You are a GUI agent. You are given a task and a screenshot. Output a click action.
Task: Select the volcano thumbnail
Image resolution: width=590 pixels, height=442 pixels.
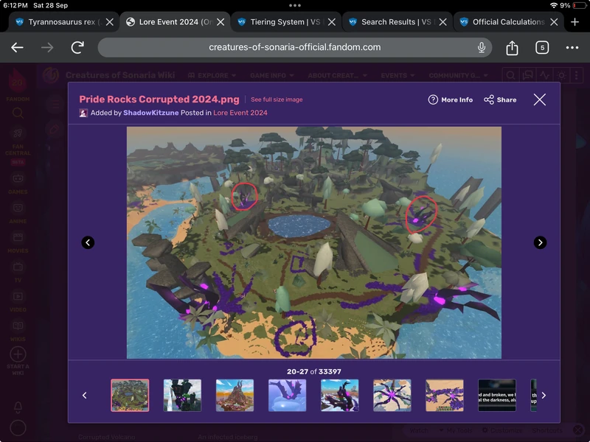(x=235, y=396)
